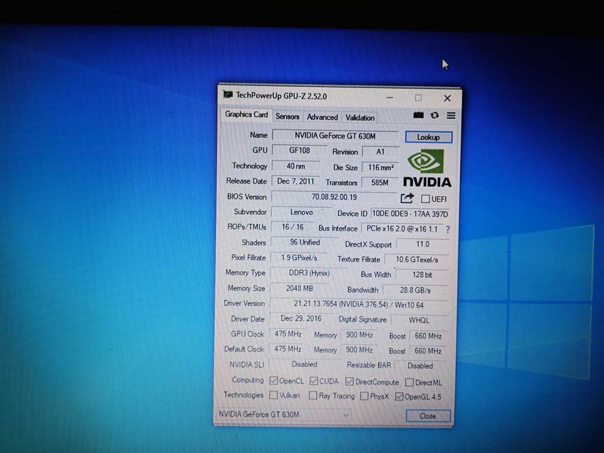This screenshot has height=453, width=604.
Task: Click the Driver Version value 21.21.13.7654
Action: coord(359,304)
